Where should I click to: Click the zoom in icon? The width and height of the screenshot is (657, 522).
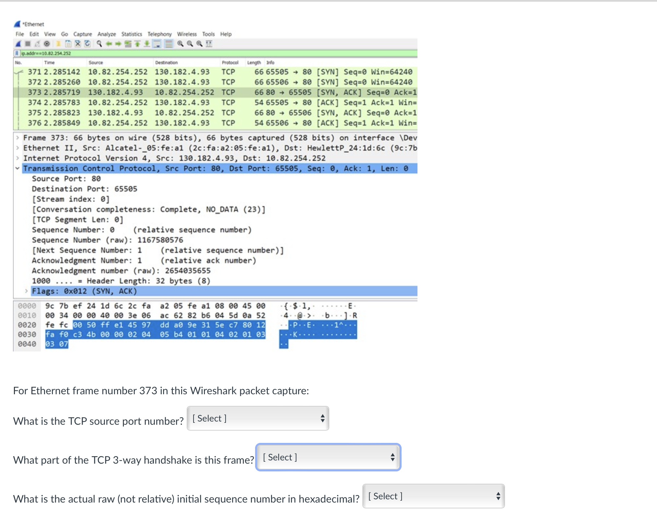point(180,44)
